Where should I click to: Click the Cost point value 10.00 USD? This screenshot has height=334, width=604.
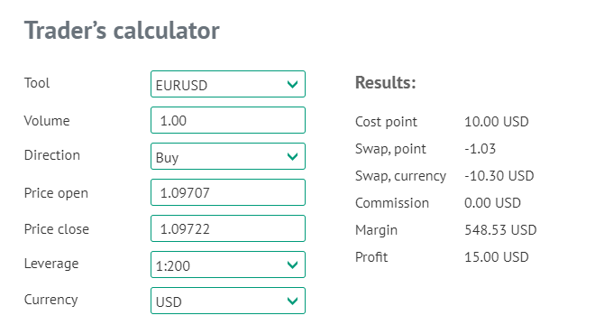(x=496, y=122)
